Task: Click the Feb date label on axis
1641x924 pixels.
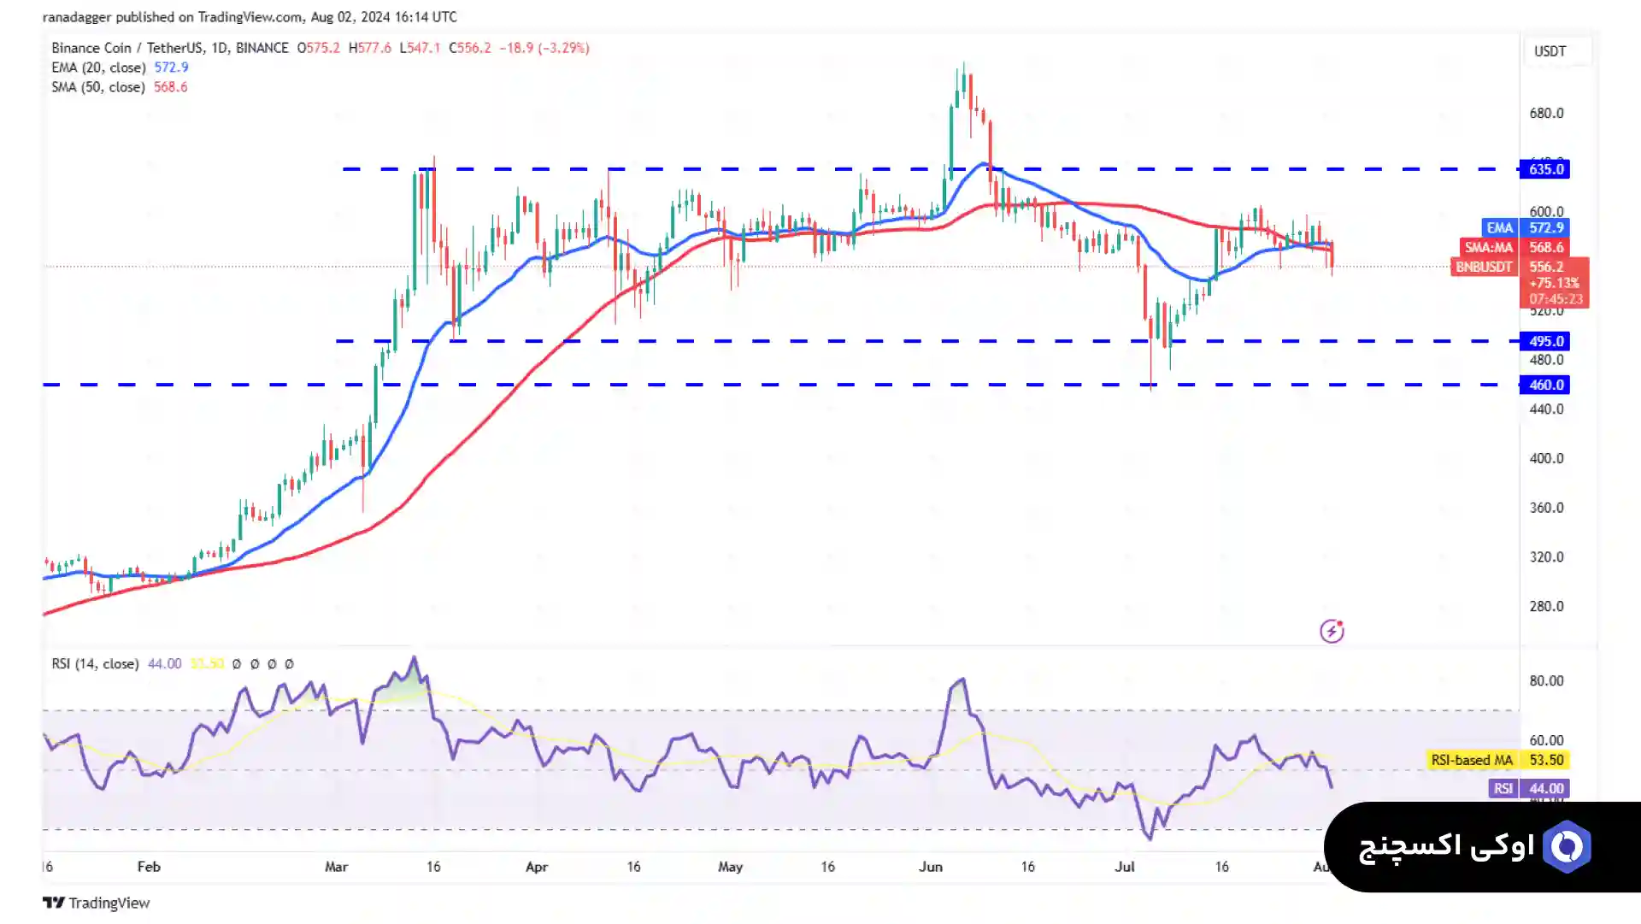Action: coord(149,867)
